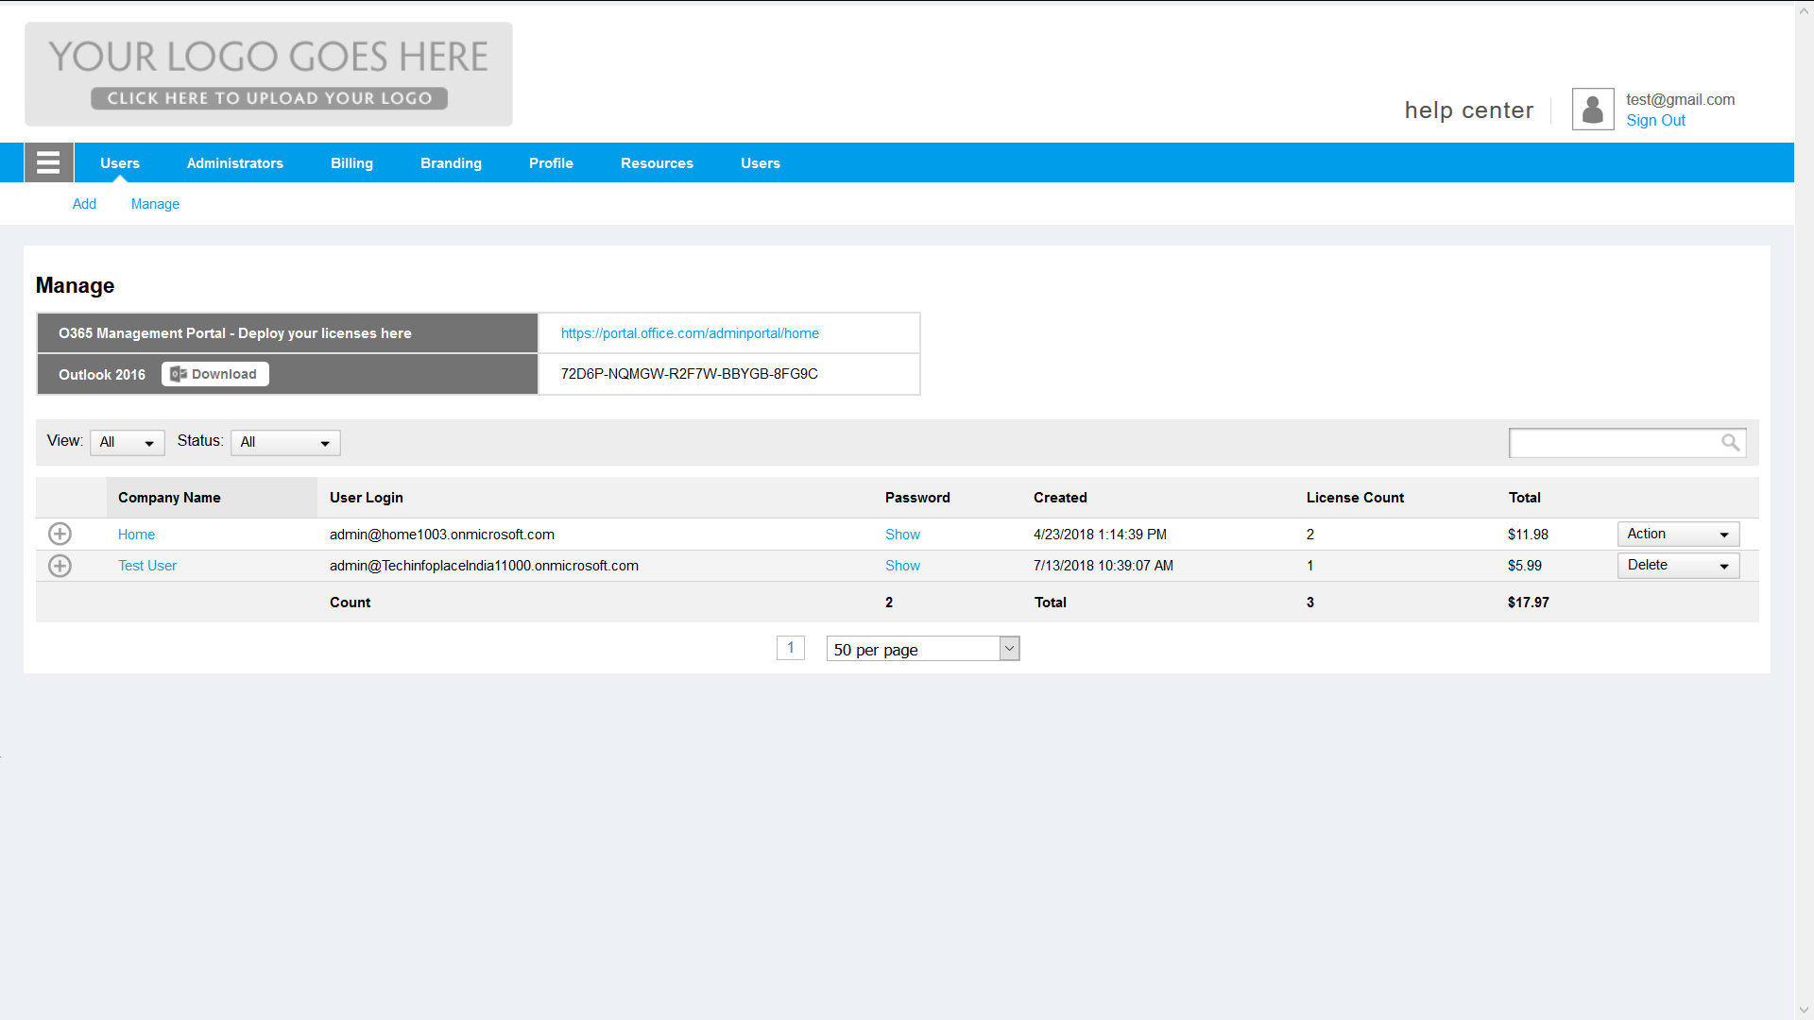This screenshot has height=1020, width=1814.
Task: Open the View filter dropdown
Action: tap(128, 443)
